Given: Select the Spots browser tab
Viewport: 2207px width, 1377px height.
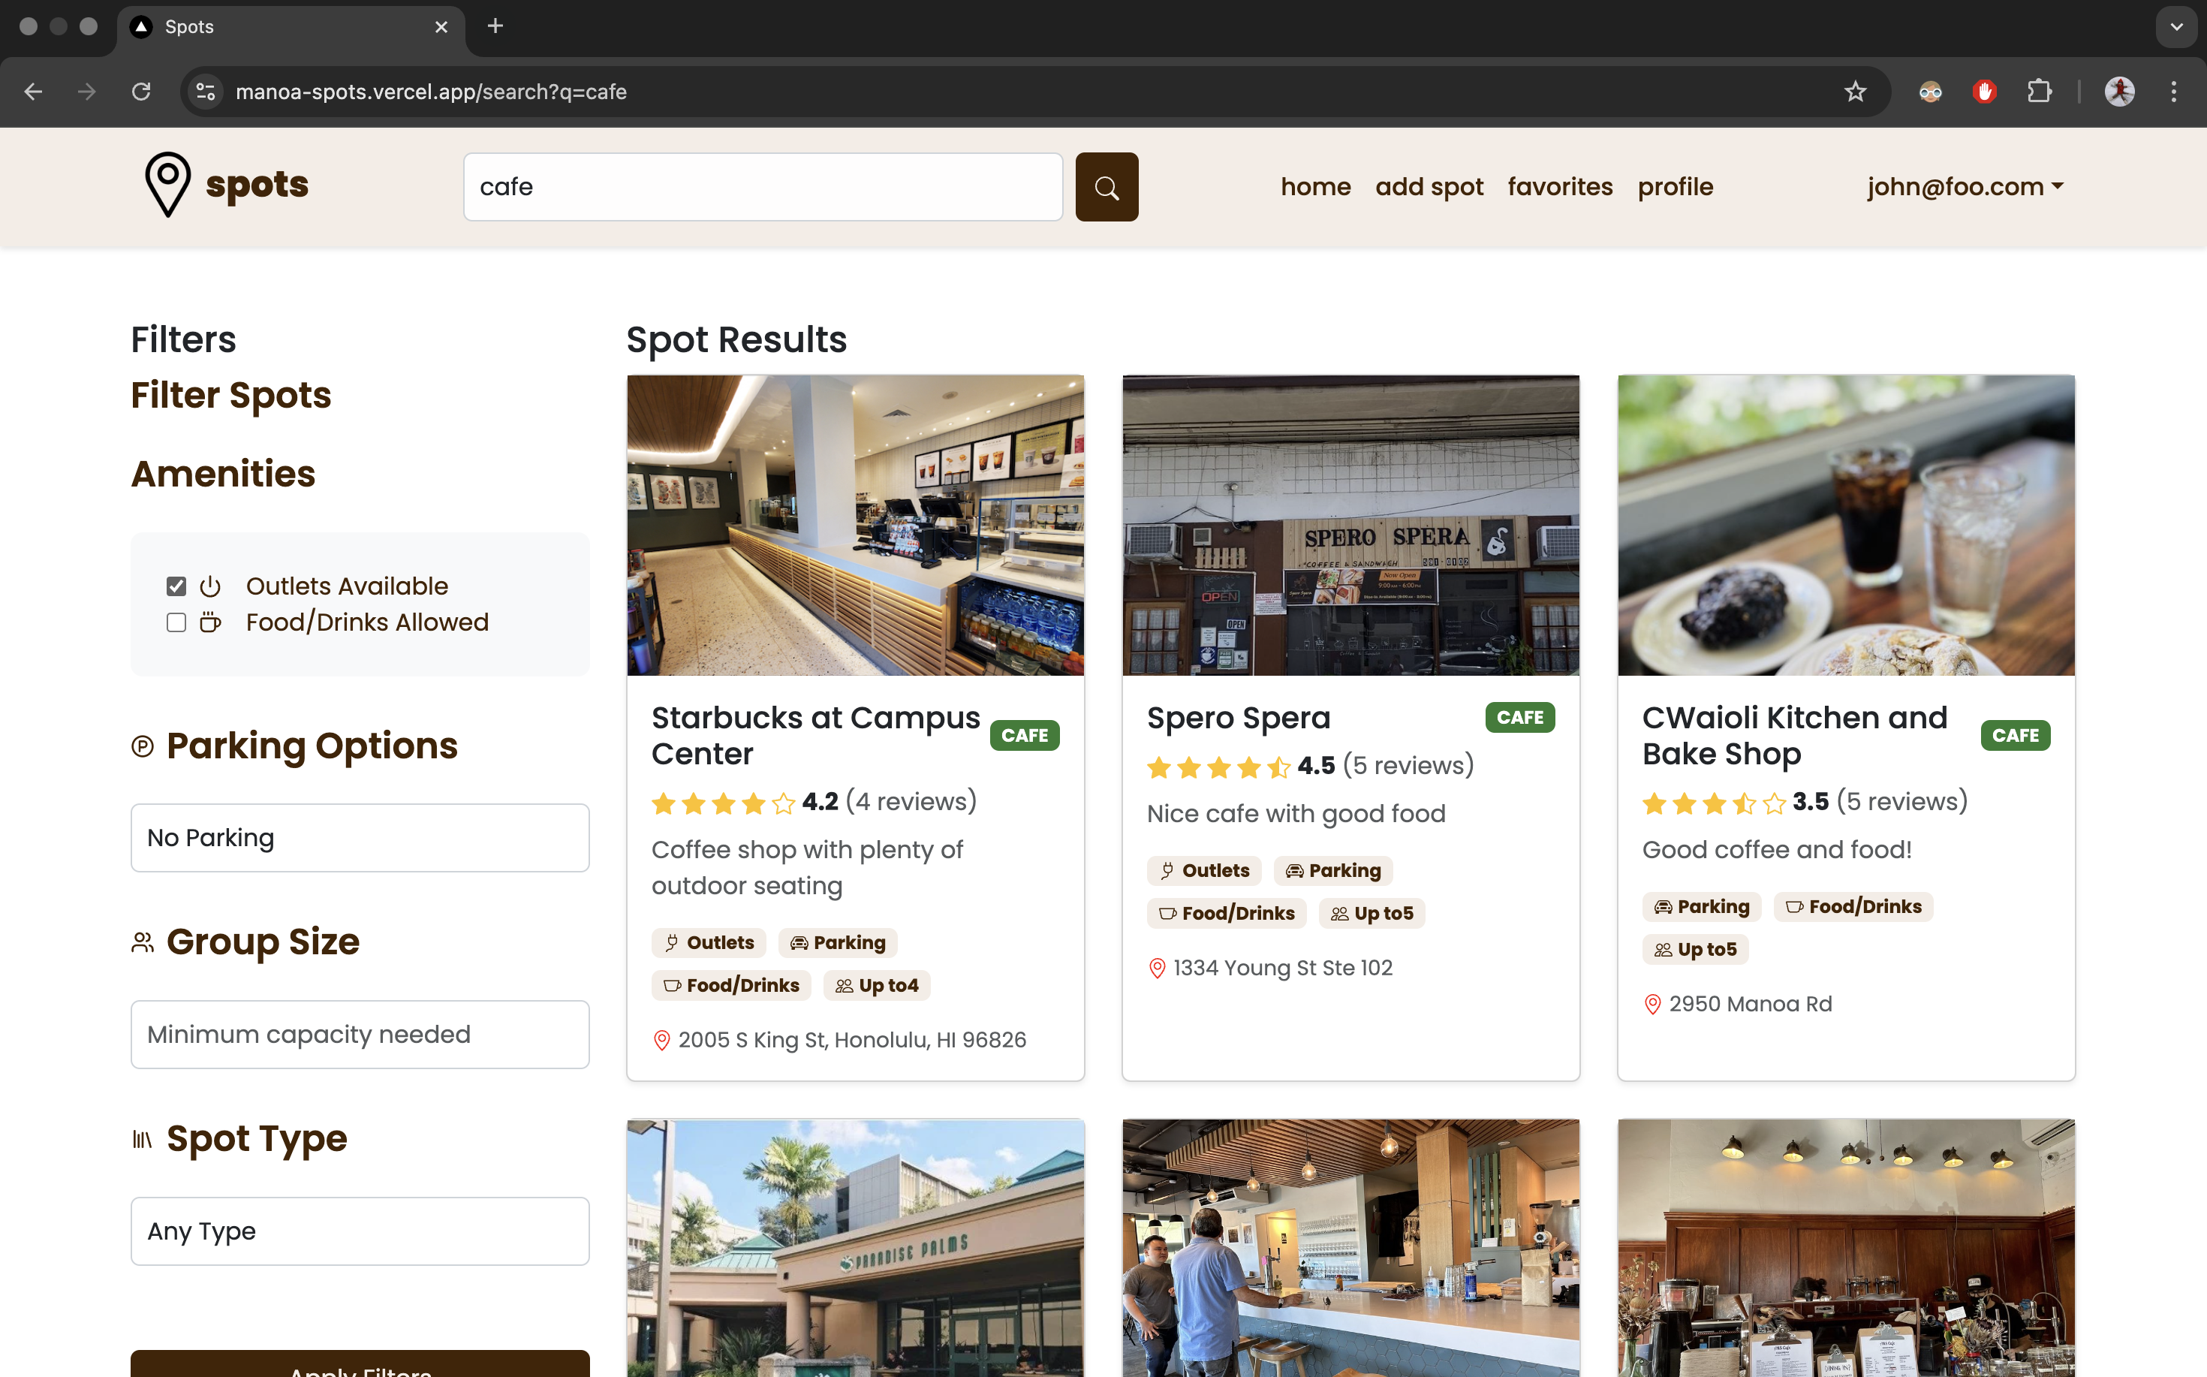Looking at the screenshot, I should tap(291, 27).
